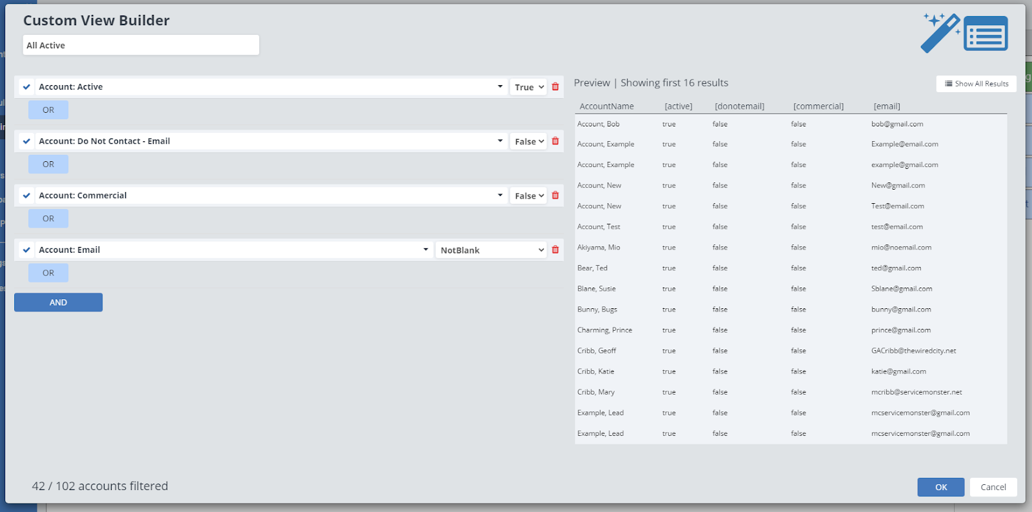Delete the Account: Email filter row

click(555, 250)
